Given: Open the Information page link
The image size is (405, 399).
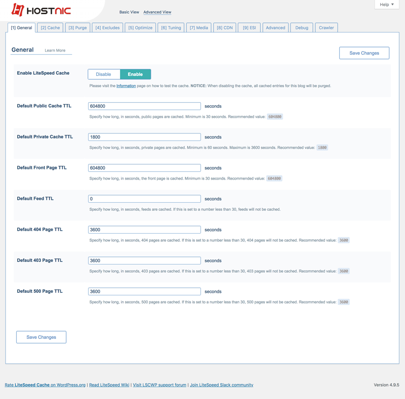Looking at the screenshot, I should [x=126, y=86].
